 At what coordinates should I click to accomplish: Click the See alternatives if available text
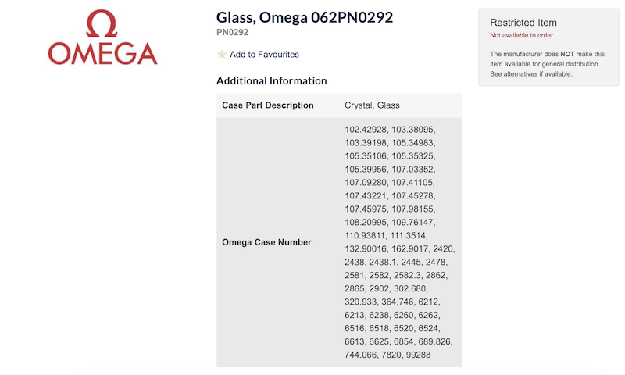tap(531, 74)
